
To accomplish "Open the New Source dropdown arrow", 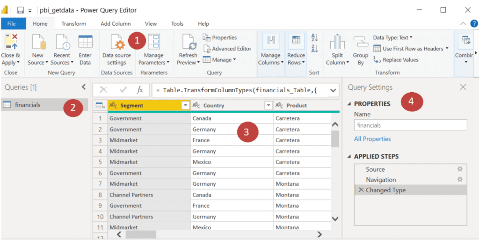I will [x=47, y=63].
